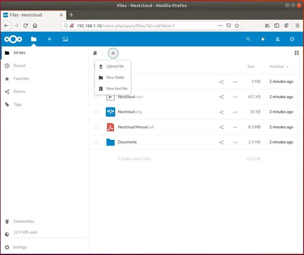
Task: Open more actions for Nextcloud.png
Action: [235, 112]
